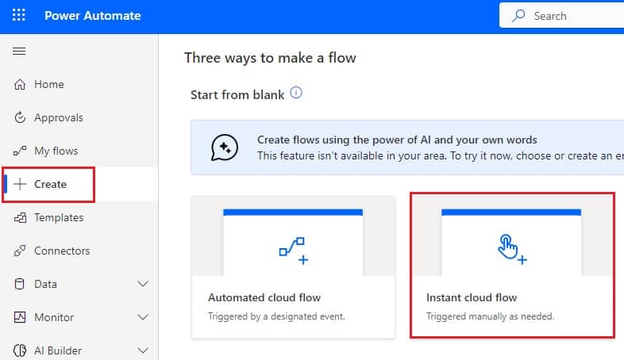Click the Instant cloud flow hand-tap icon
The height and width of the screenshot is (360, 624).
click(x=512, y=249)
